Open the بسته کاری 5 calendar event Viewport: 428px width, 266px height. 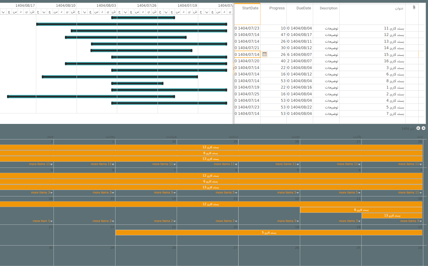click(269, 233)
